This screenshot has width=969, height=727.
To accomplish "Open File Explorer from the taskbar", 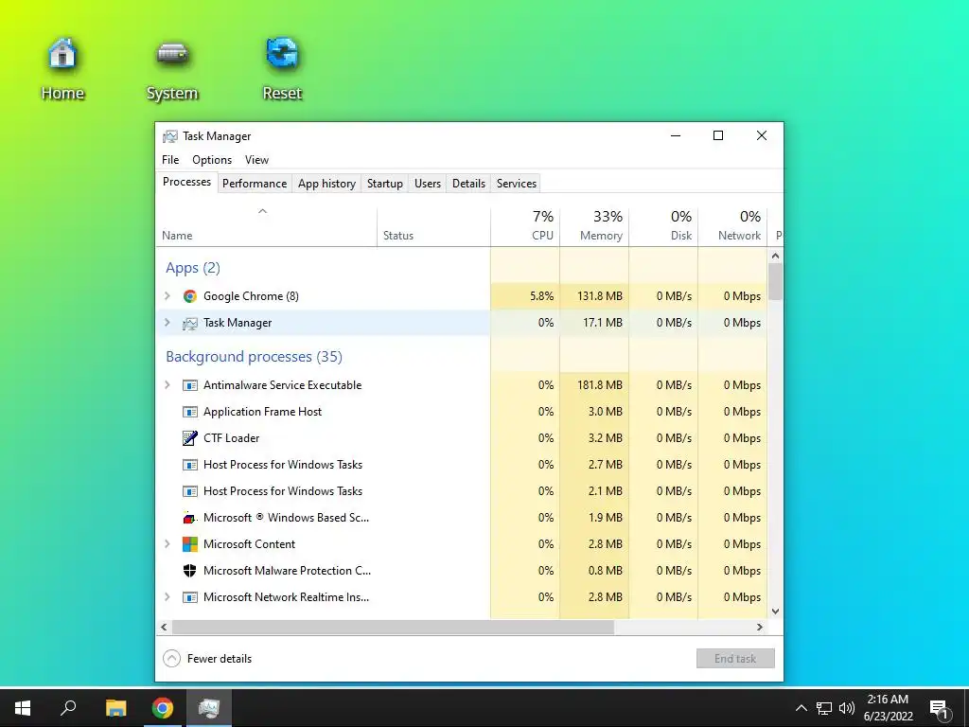I will (115, 708).
